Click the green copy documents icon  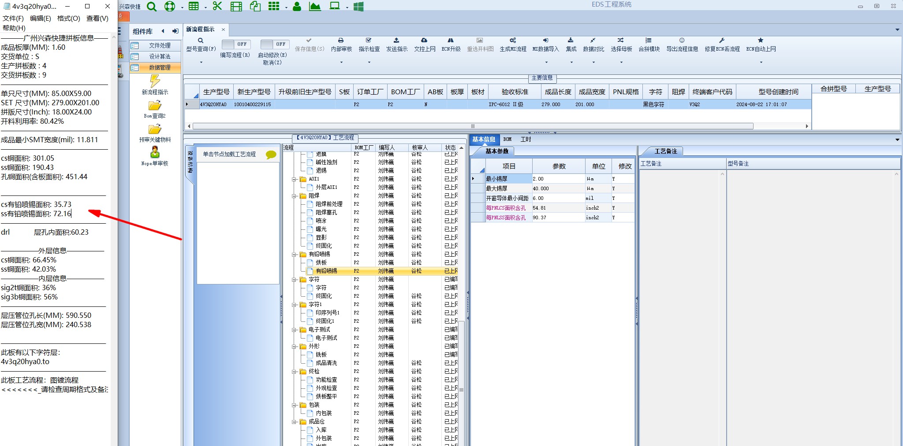pos(255,6)
